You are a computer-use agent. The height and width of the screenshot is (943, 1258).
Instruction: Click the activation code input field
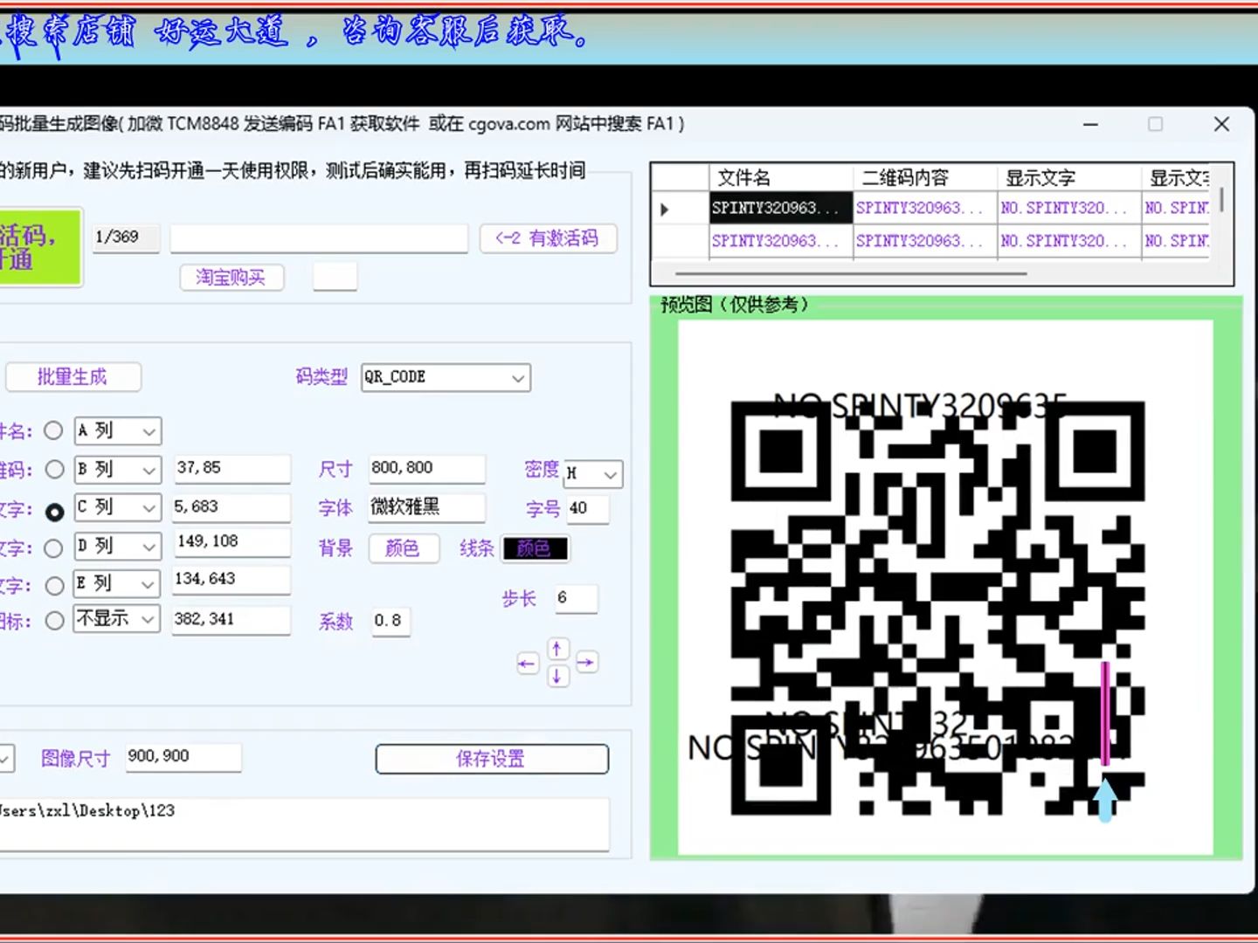pos(319,238)
